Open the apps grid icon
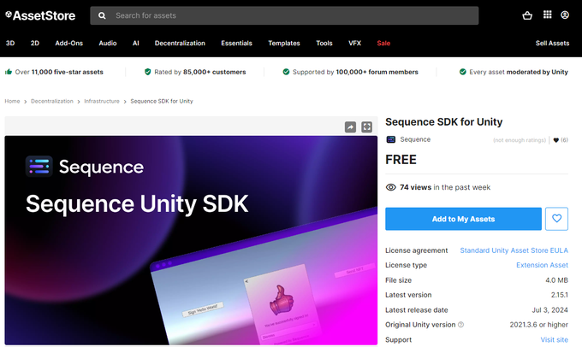 coord(547,15)
